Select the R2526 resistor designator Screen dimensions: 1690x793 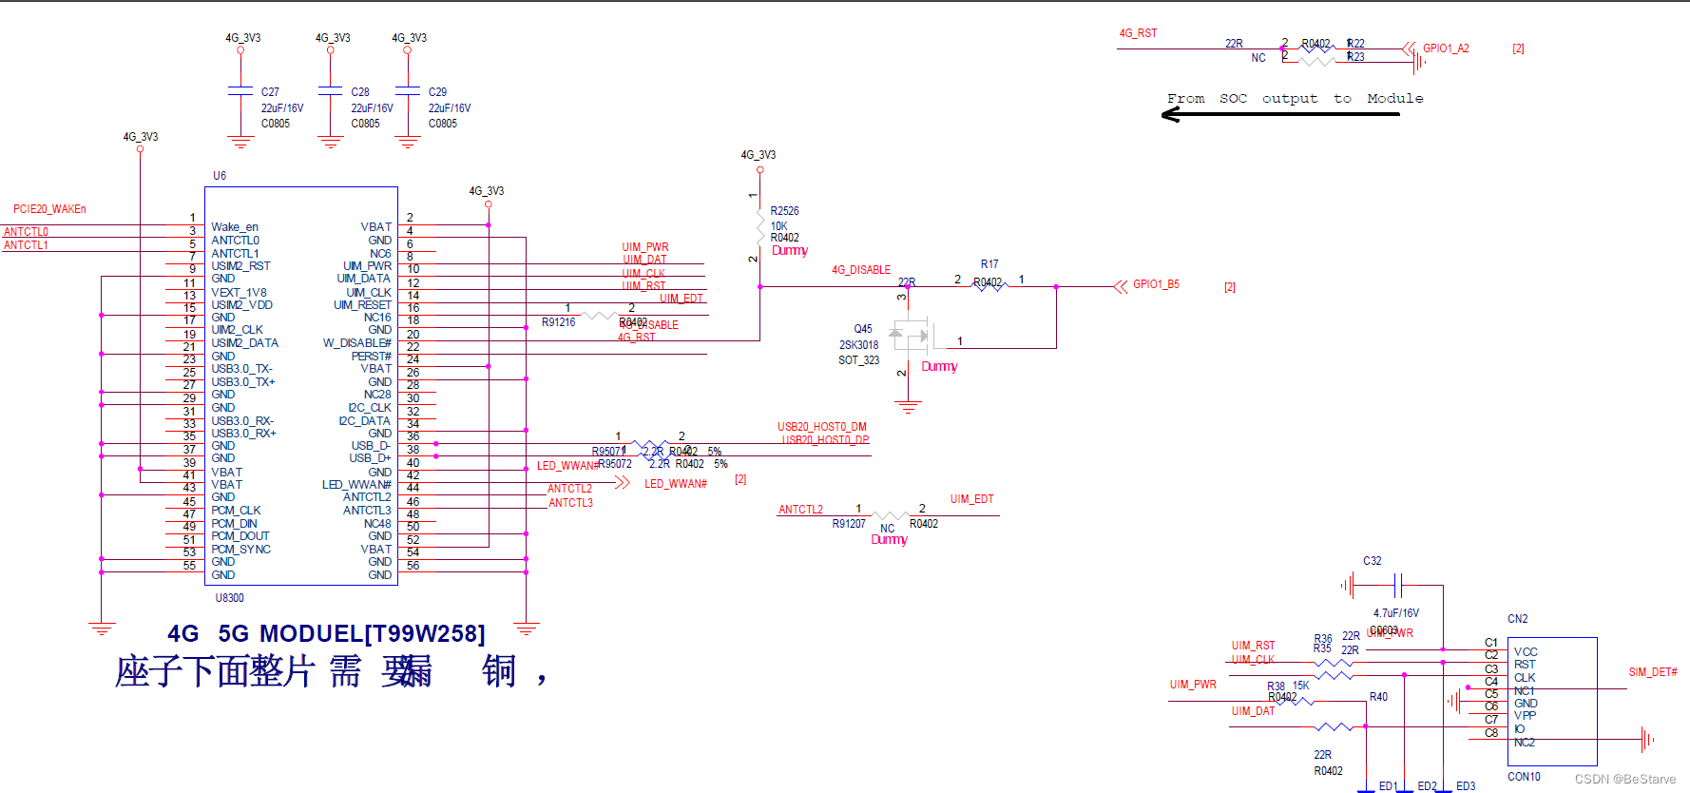(x=784, y=211)
